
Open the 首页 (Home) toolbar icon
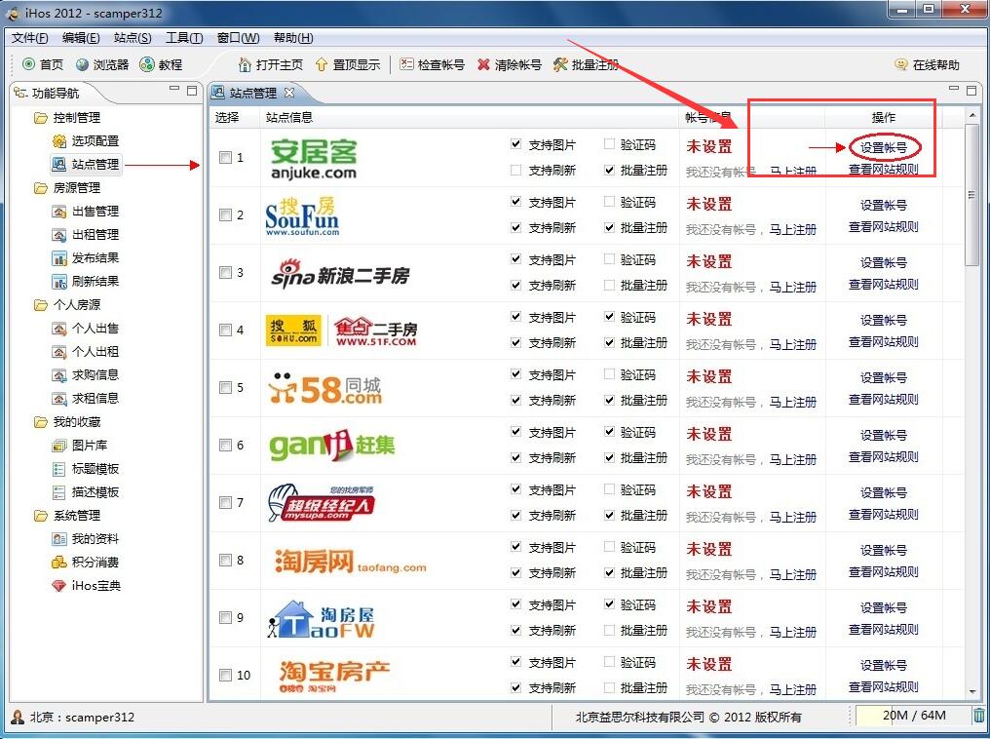click(x=43, y=66)
